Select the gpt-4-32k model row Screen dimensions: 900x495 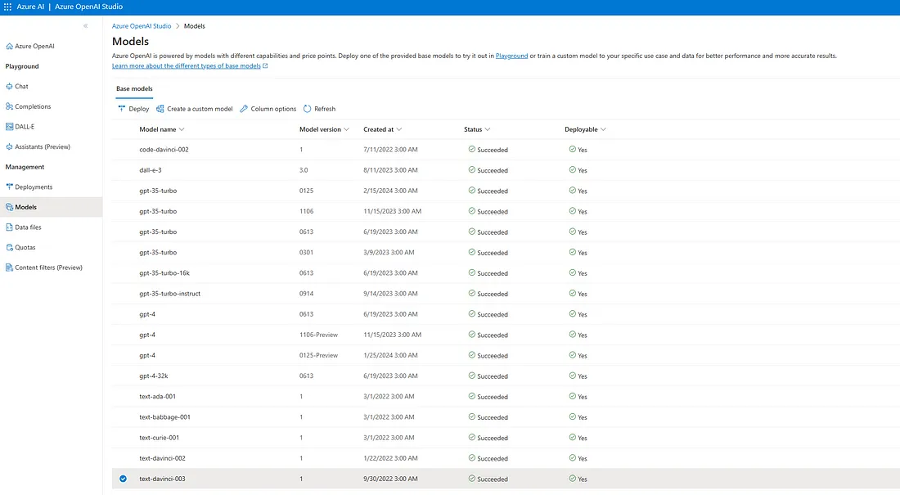[506, 376]
